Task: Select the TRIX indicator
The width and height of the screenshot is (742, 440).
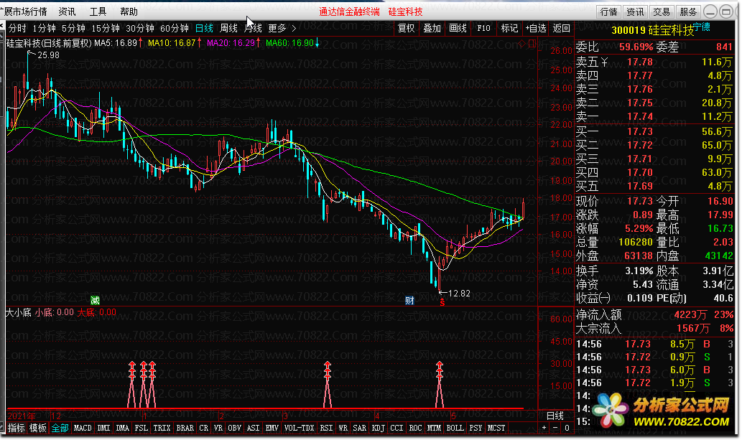Action: click(162, 428)
